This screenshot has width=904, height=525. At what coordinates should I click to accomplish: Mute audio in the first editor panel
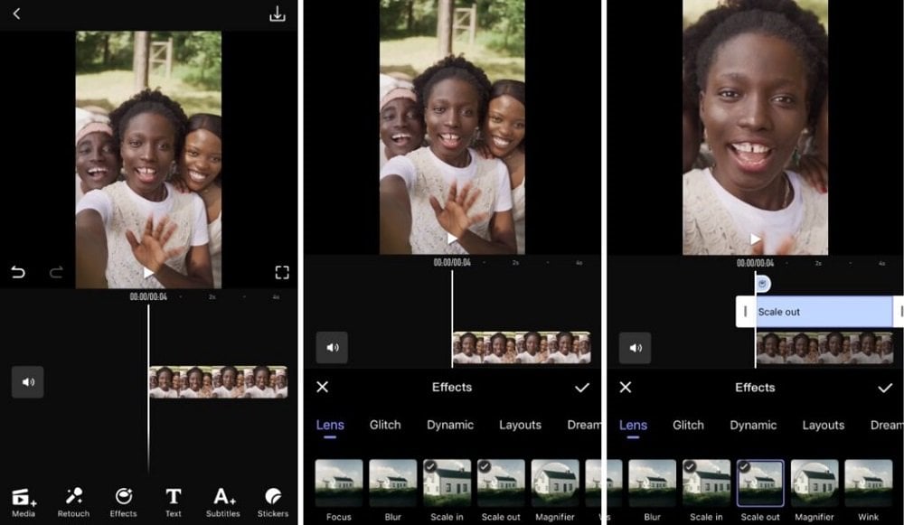(28, 382)
